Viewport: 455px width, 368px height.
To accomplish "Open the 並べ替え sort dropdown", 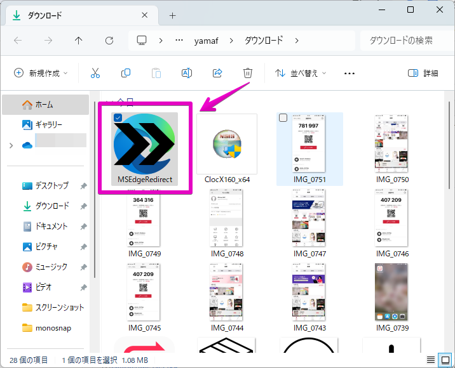I will [301, 73].
